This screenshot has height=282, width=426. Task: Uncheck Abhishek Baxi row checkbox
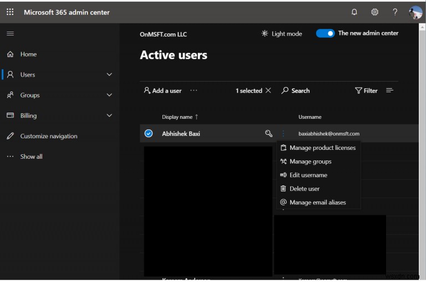coord(148,133)
